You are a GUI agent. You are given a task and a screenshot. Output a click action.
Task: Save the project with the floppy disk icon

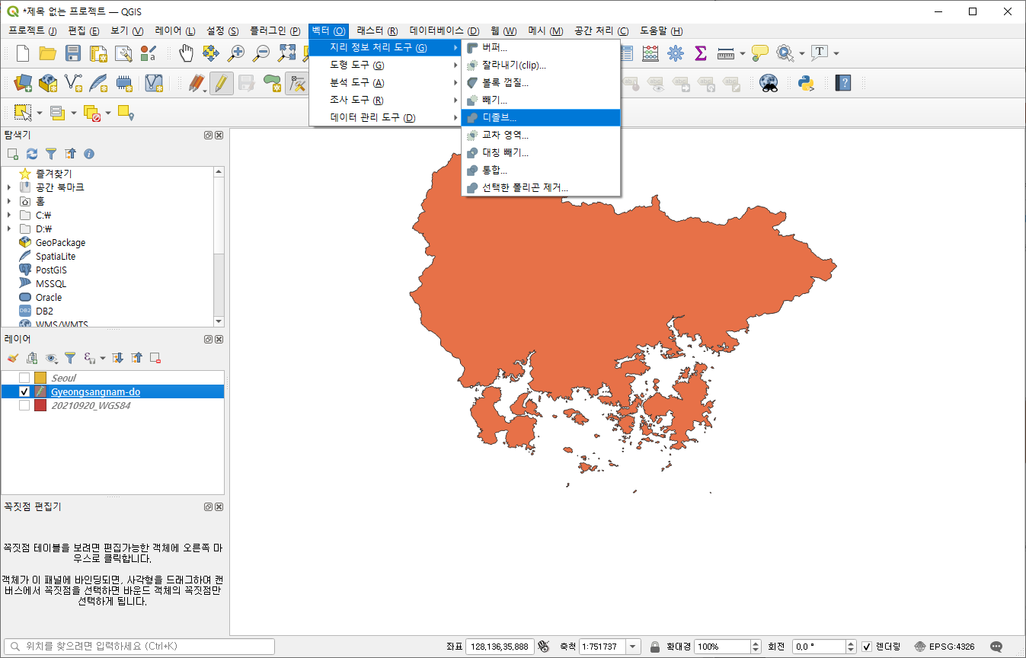(x=73, y=53)
